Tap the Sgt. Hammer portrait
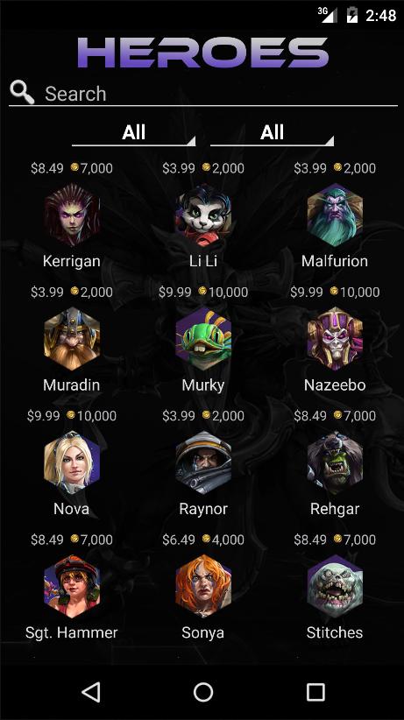 click(x=72, y=587)
